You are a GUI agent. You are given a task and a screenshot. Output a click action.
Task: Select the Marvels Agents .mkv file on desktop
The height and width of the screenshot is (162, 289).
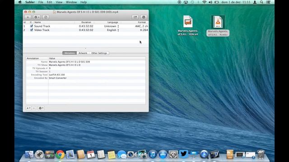click(218, 26)
